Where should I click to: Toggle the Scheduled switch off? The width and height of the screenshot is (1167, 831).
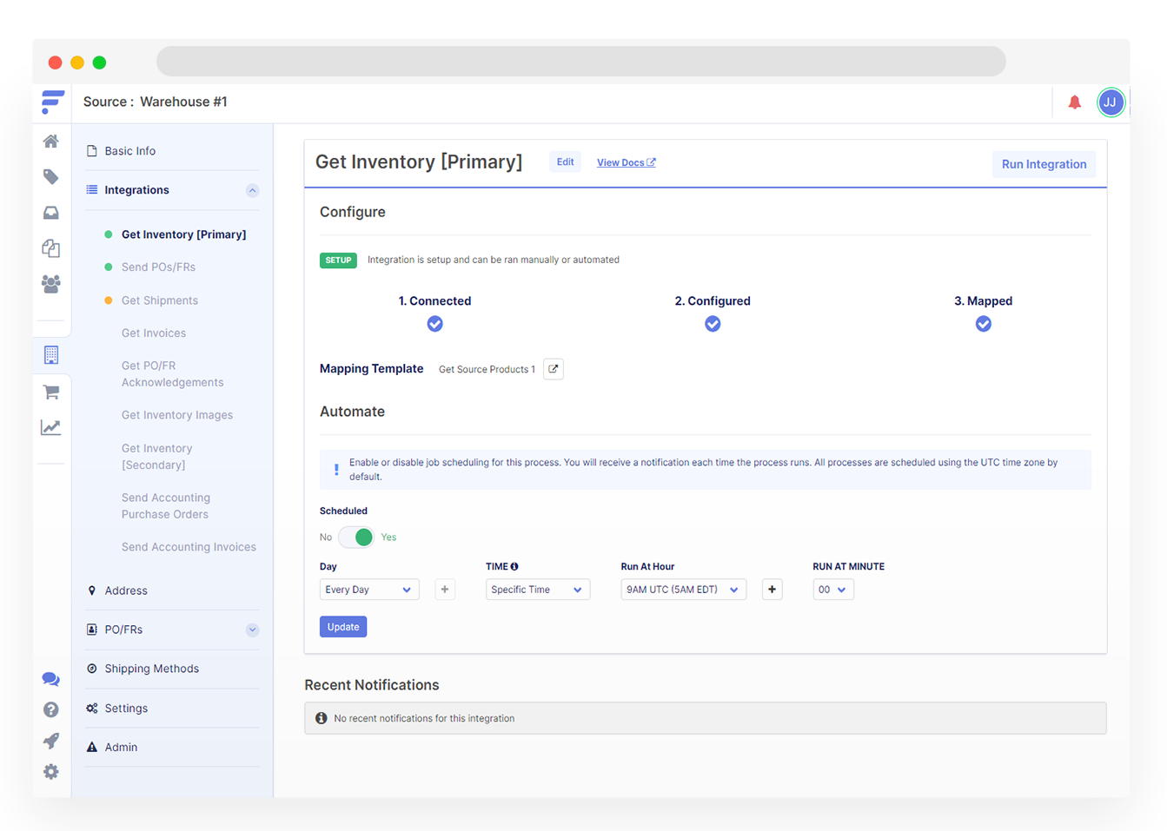tap(355, 538)
